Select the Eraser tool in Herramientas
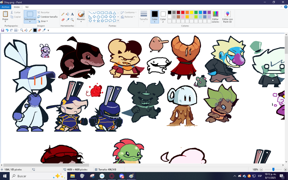Image resolution: width=288 pixels, height=180 pixels. [63, 20]
